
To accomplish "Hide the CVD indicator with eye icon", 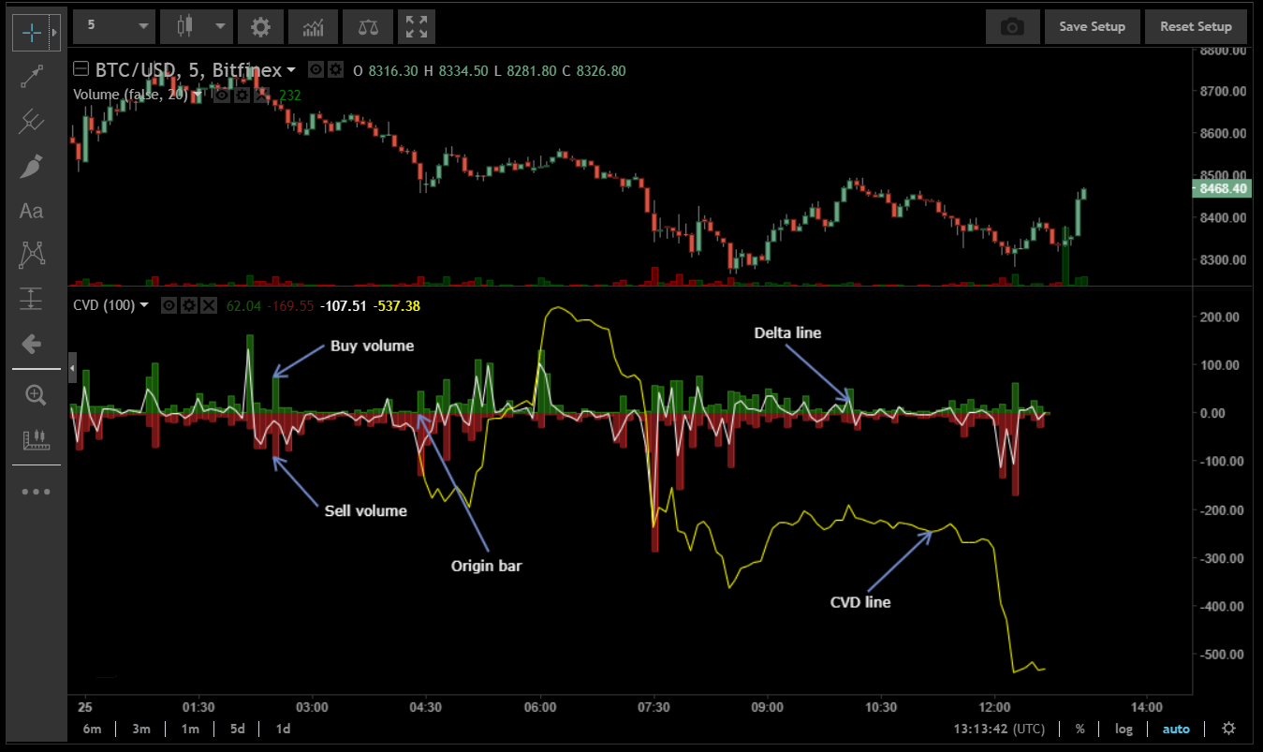I will coord(169,305).
